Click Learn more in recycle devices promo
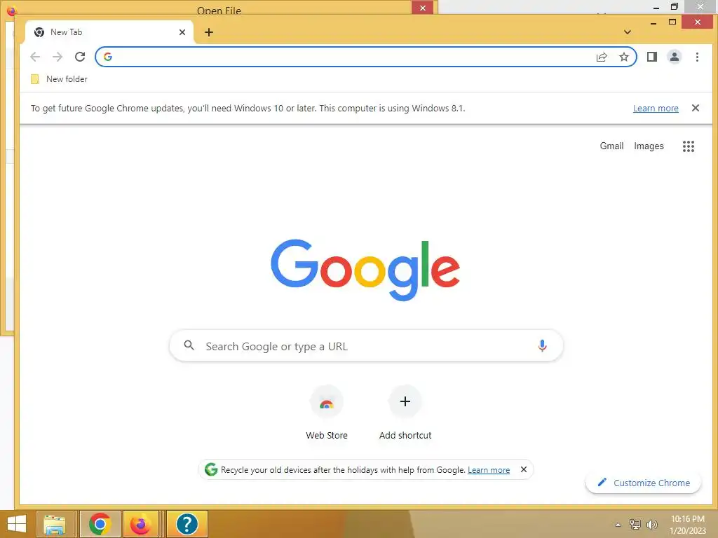 coord(489,470)
